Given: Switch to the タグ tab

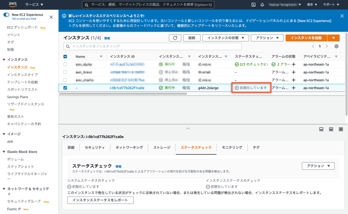Looking at the screenshot, I should pos(256,147).
